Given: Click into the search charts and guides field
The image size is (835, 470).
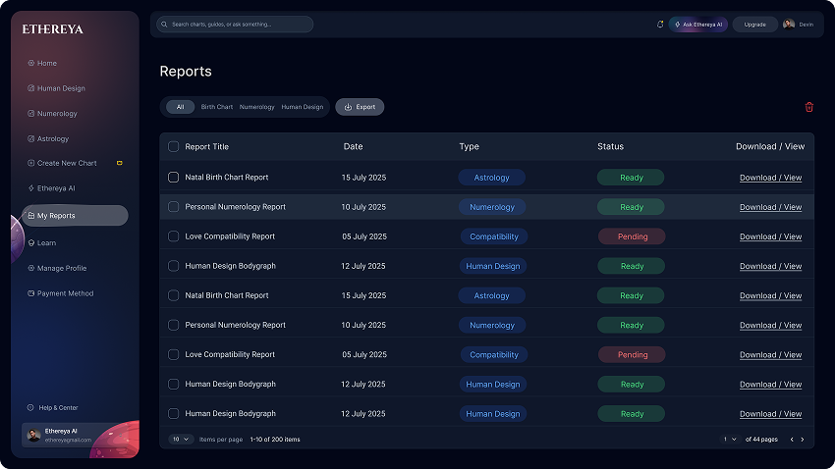Looking at the screenshot, I should (x=235, y=25).
